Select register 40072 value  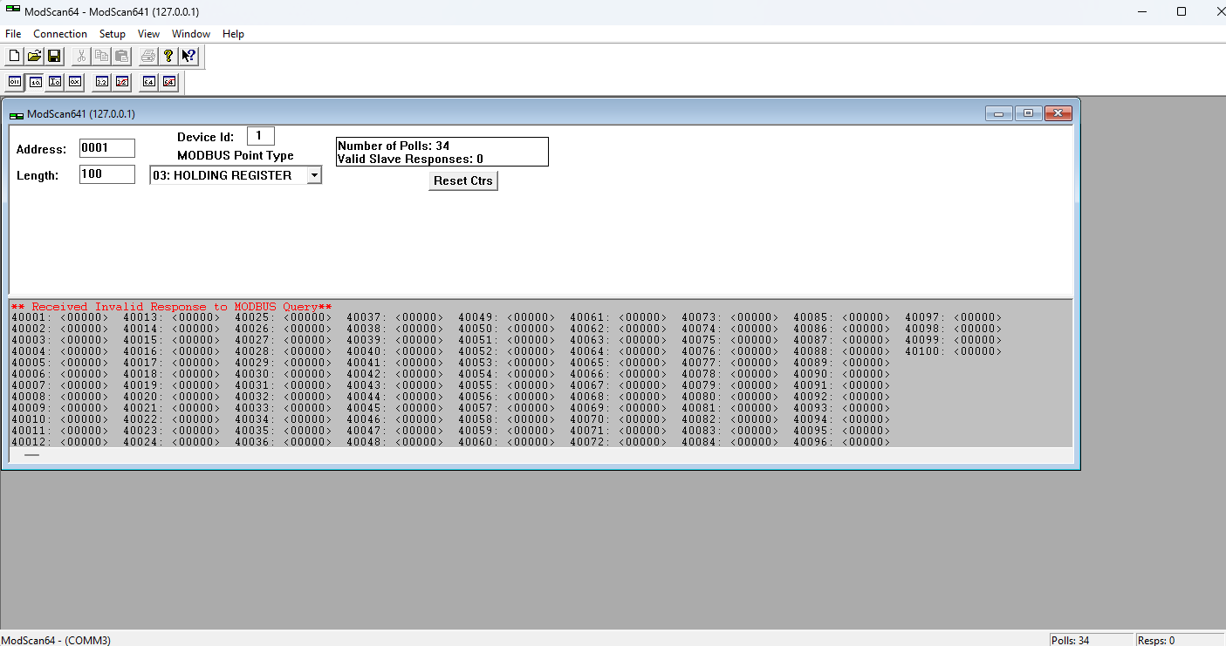643,442
